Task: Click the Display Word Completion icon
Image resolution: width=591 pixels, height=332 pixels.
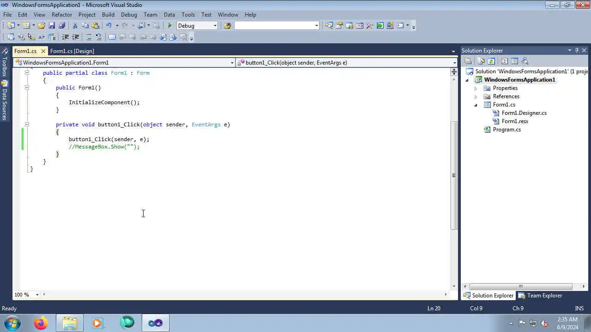Action: click(42, 37)
